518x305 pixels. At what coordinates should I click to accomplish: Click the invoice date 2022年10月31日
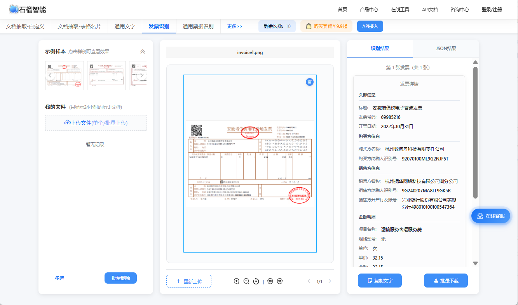point(397,127)
